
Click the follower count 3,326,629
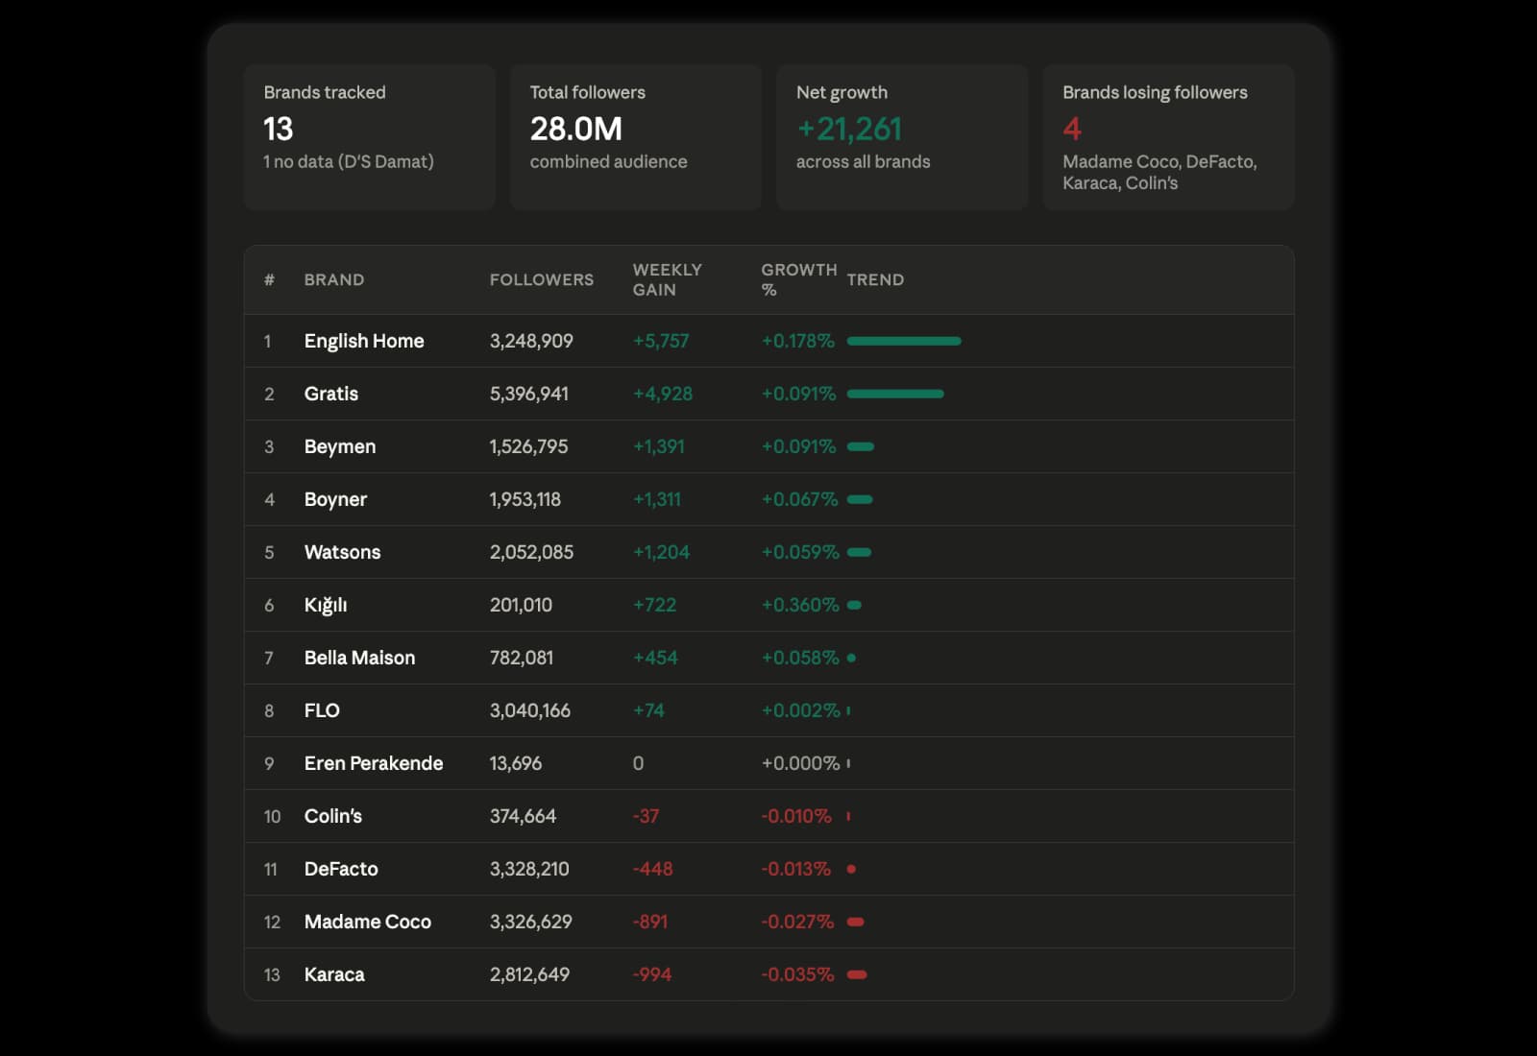530,922
